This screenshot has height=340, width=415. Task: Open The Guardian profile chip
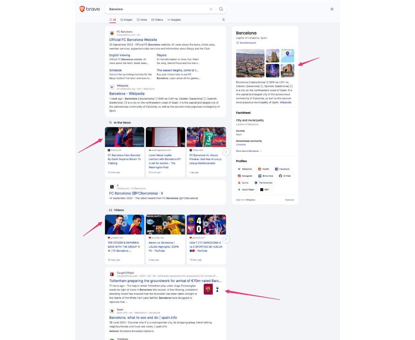[264, 183]
